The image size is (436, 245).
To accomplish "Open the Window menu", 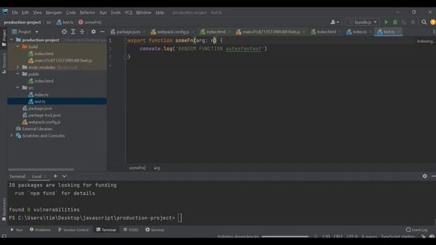I will pos(144,12).
